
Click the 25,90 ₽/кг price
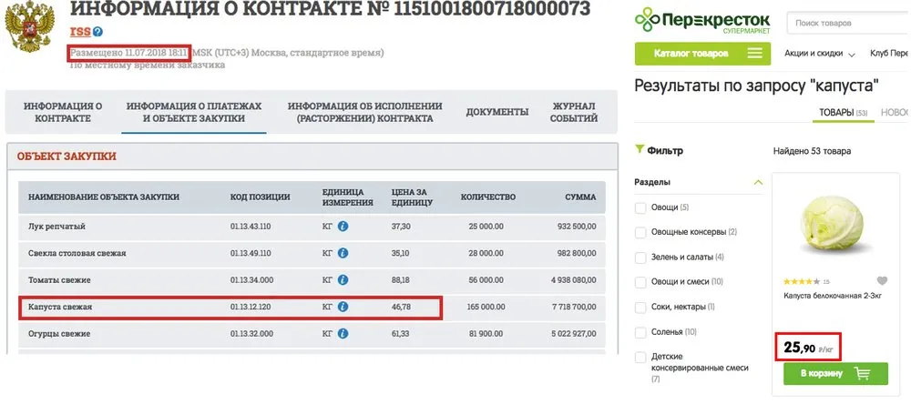[808, 348]
